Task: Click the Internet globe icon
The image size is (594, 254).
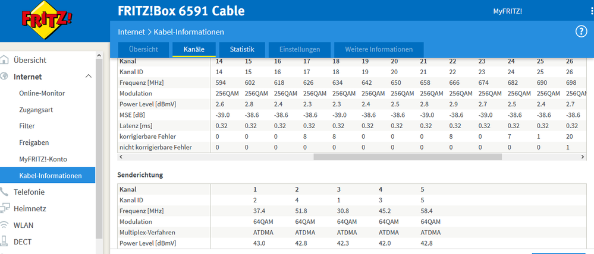Action: (5, 77)
